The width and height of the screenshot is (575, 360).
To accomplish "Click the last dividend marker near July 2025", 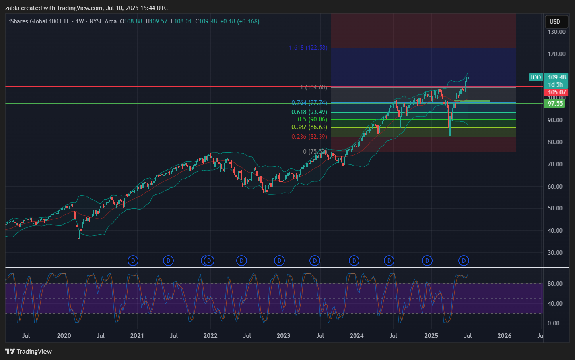I will click(x=464, y=261).
